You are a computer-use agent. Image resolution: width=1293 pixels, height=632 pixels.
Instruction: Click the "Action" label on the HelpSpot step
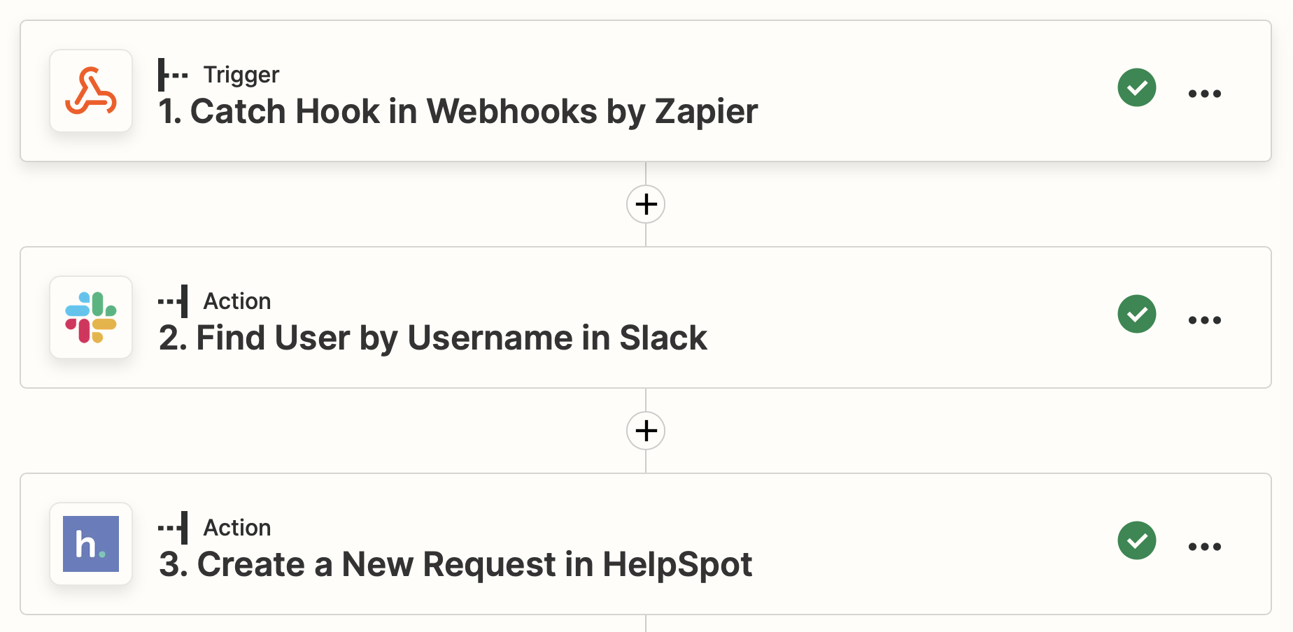[x=236, y=528]
